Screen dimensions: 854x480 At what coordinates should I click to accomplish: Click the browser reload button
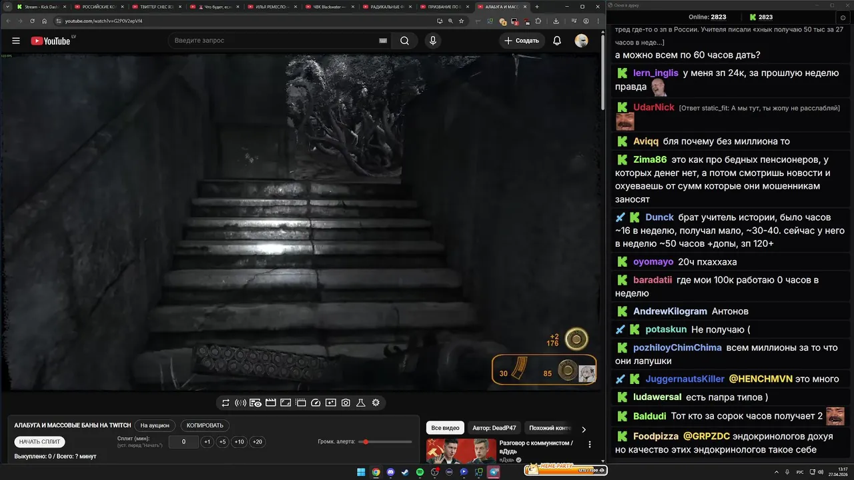32,21
